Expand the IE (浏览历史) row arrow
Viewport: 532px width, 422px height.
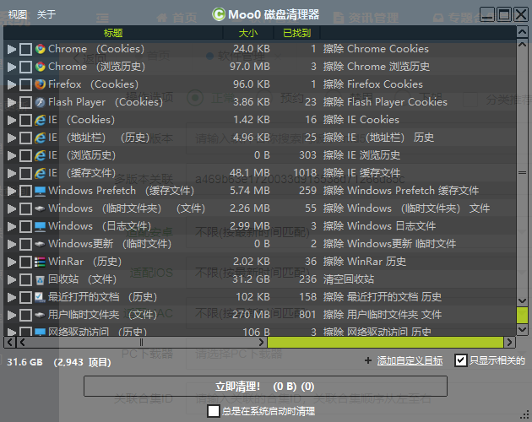(x=12, y=155)
